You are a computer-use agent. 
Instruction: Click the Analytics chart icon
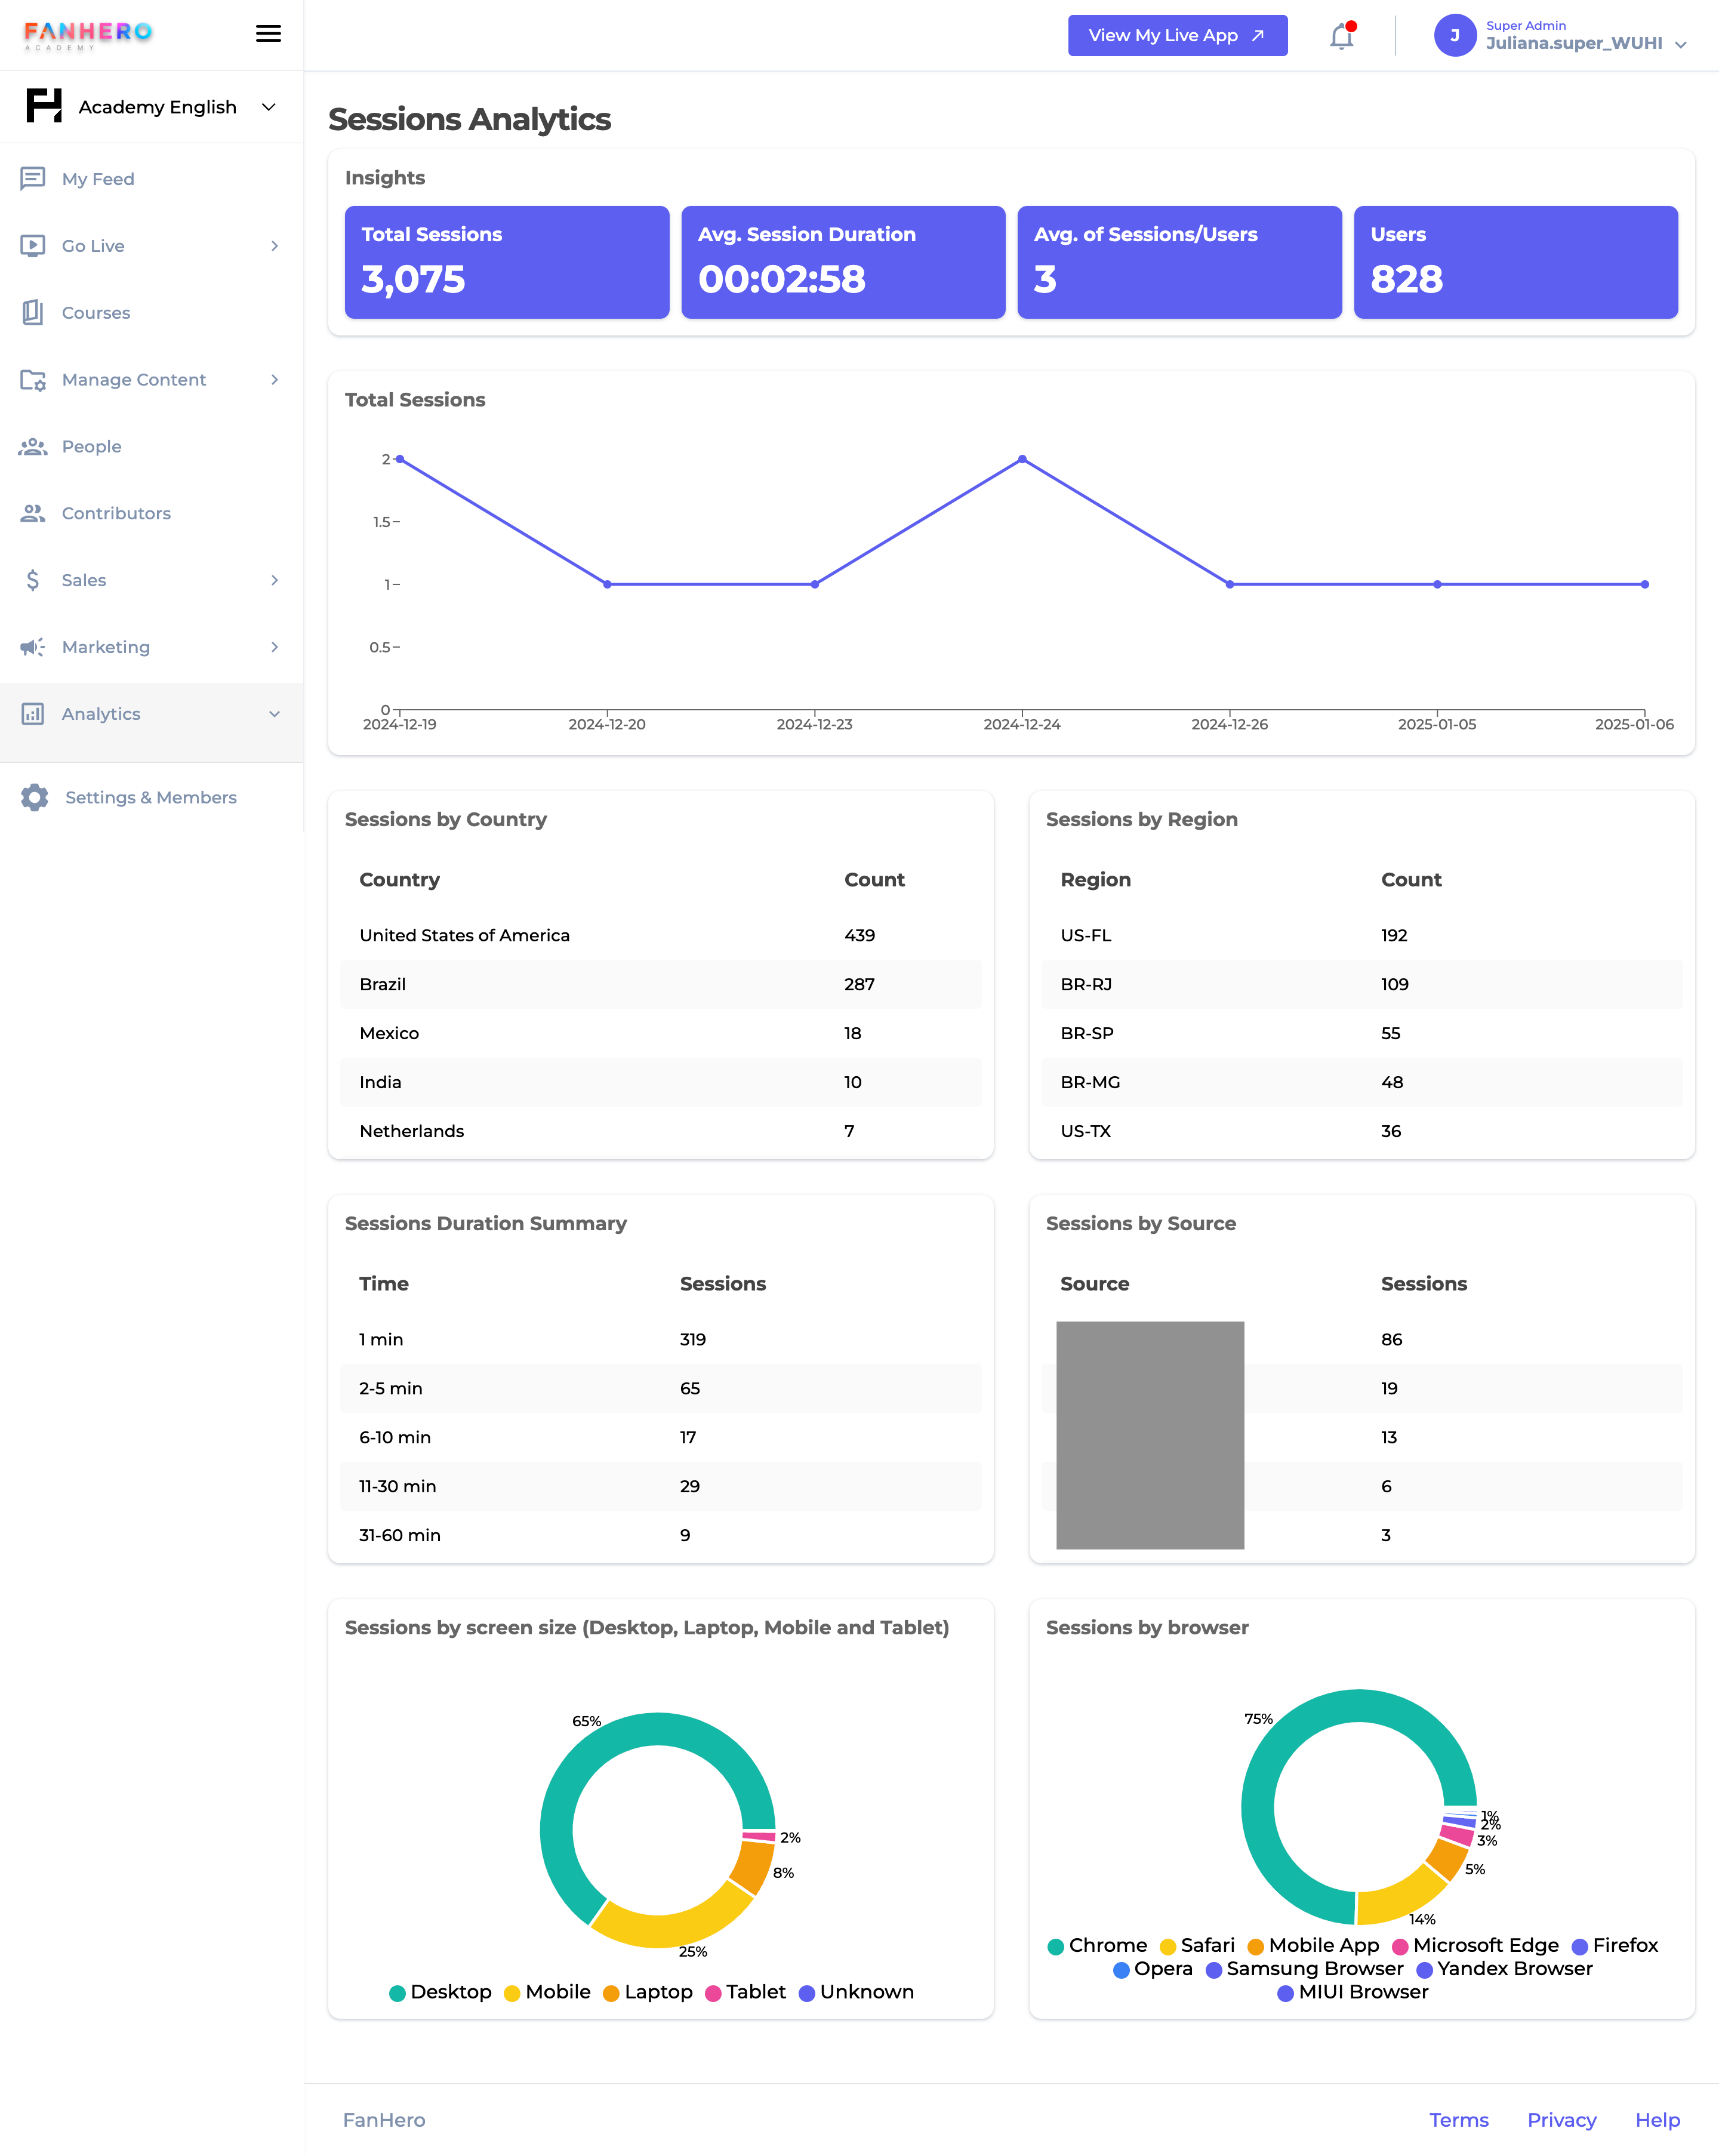pos(33,714)
